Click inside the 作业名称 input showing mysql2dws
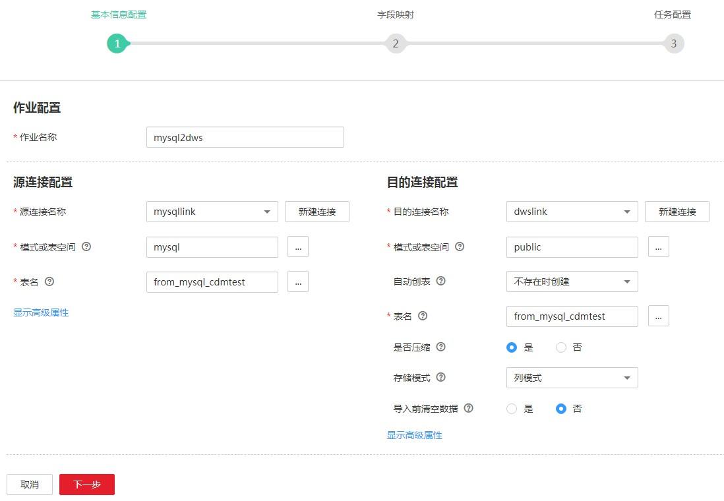Screen dimensions: 724x501 coord(245,137)
